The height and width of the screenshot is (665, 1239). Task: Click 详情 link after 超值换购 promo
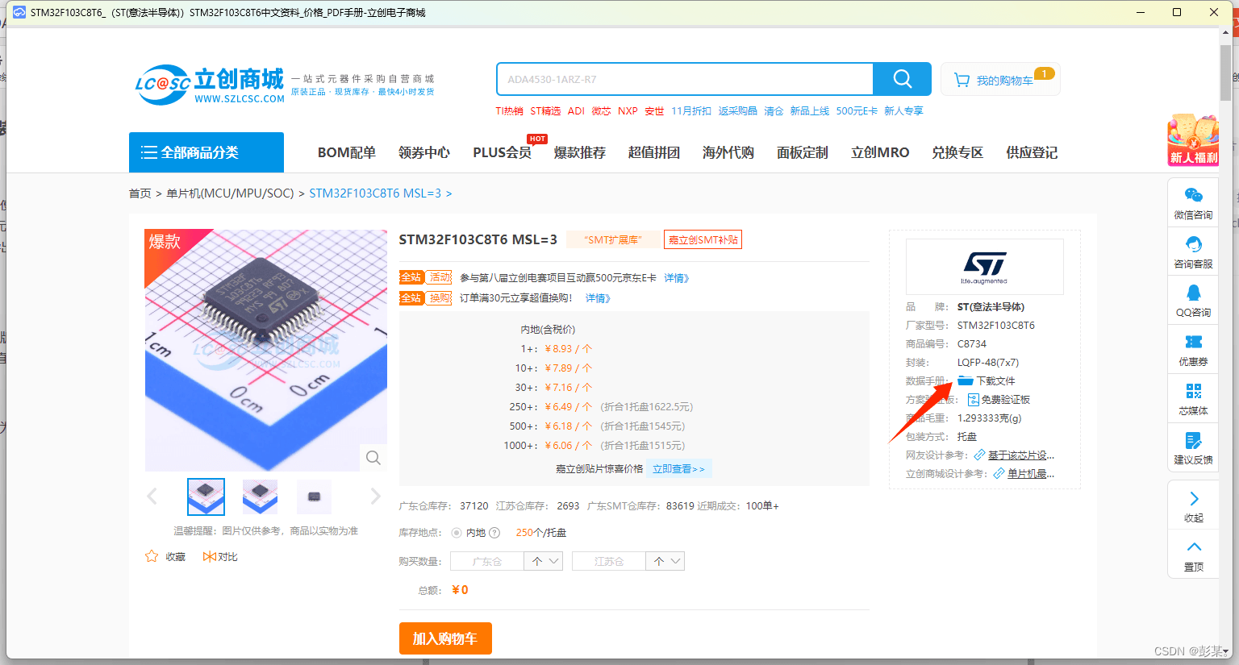597,298
